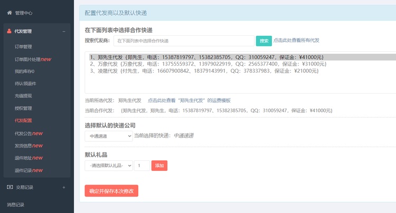
Task: Select 万象代发 in the supplier list
Action: click(x=208, y=64)
